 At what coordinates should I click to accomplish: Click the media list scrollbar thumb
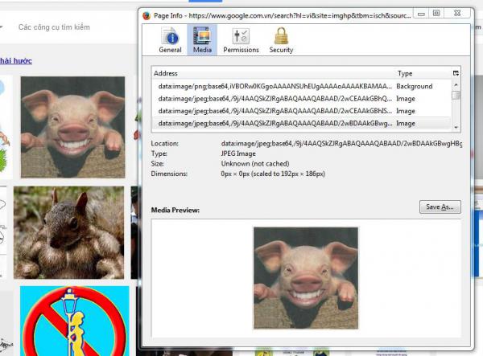coord(456,96)
